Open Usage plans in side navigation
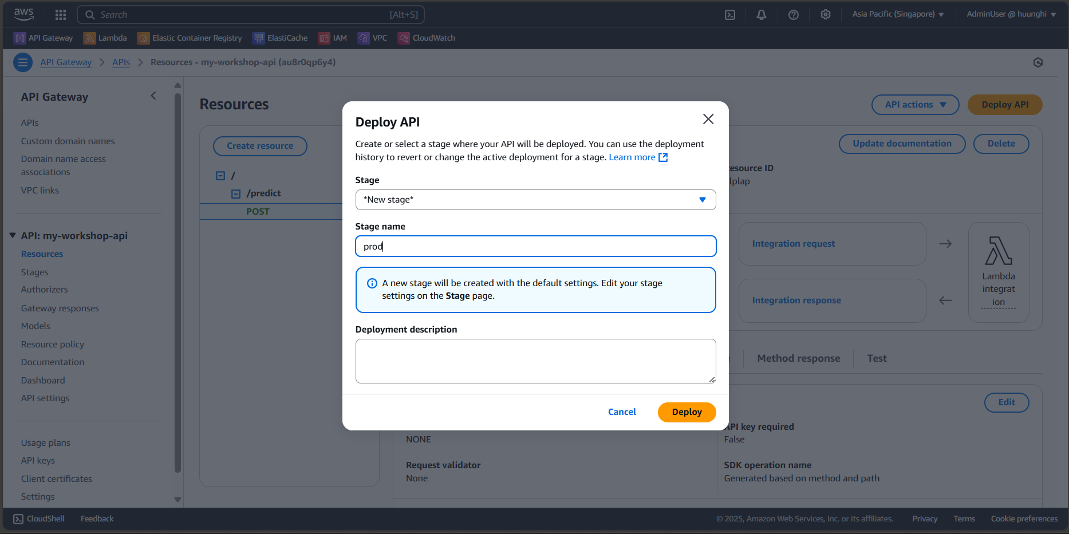Screen dimensions: 1069x534 pyautogui.click(x=46, y=443)
